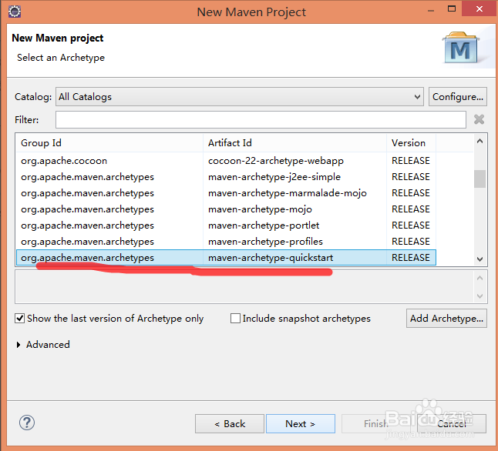Proceed with the Next button
This screenshot has height=451, width=498.
301,424
